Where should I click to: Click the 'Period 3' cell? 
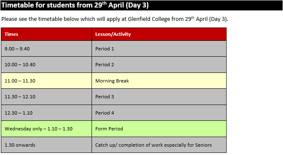click(x=159, y=97)
